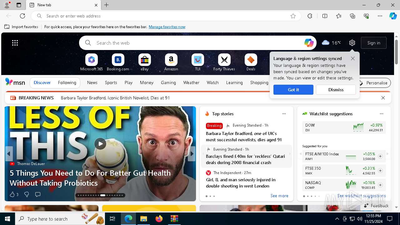
Task: Open the Favorites hub
Action: 339,16
